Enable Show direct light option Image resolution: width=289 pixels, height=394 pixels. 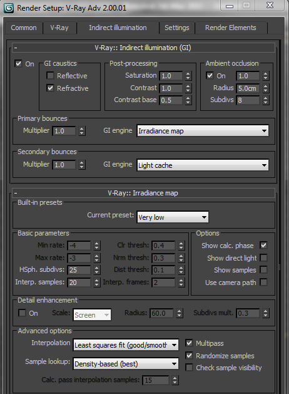[x=263, y=258]
